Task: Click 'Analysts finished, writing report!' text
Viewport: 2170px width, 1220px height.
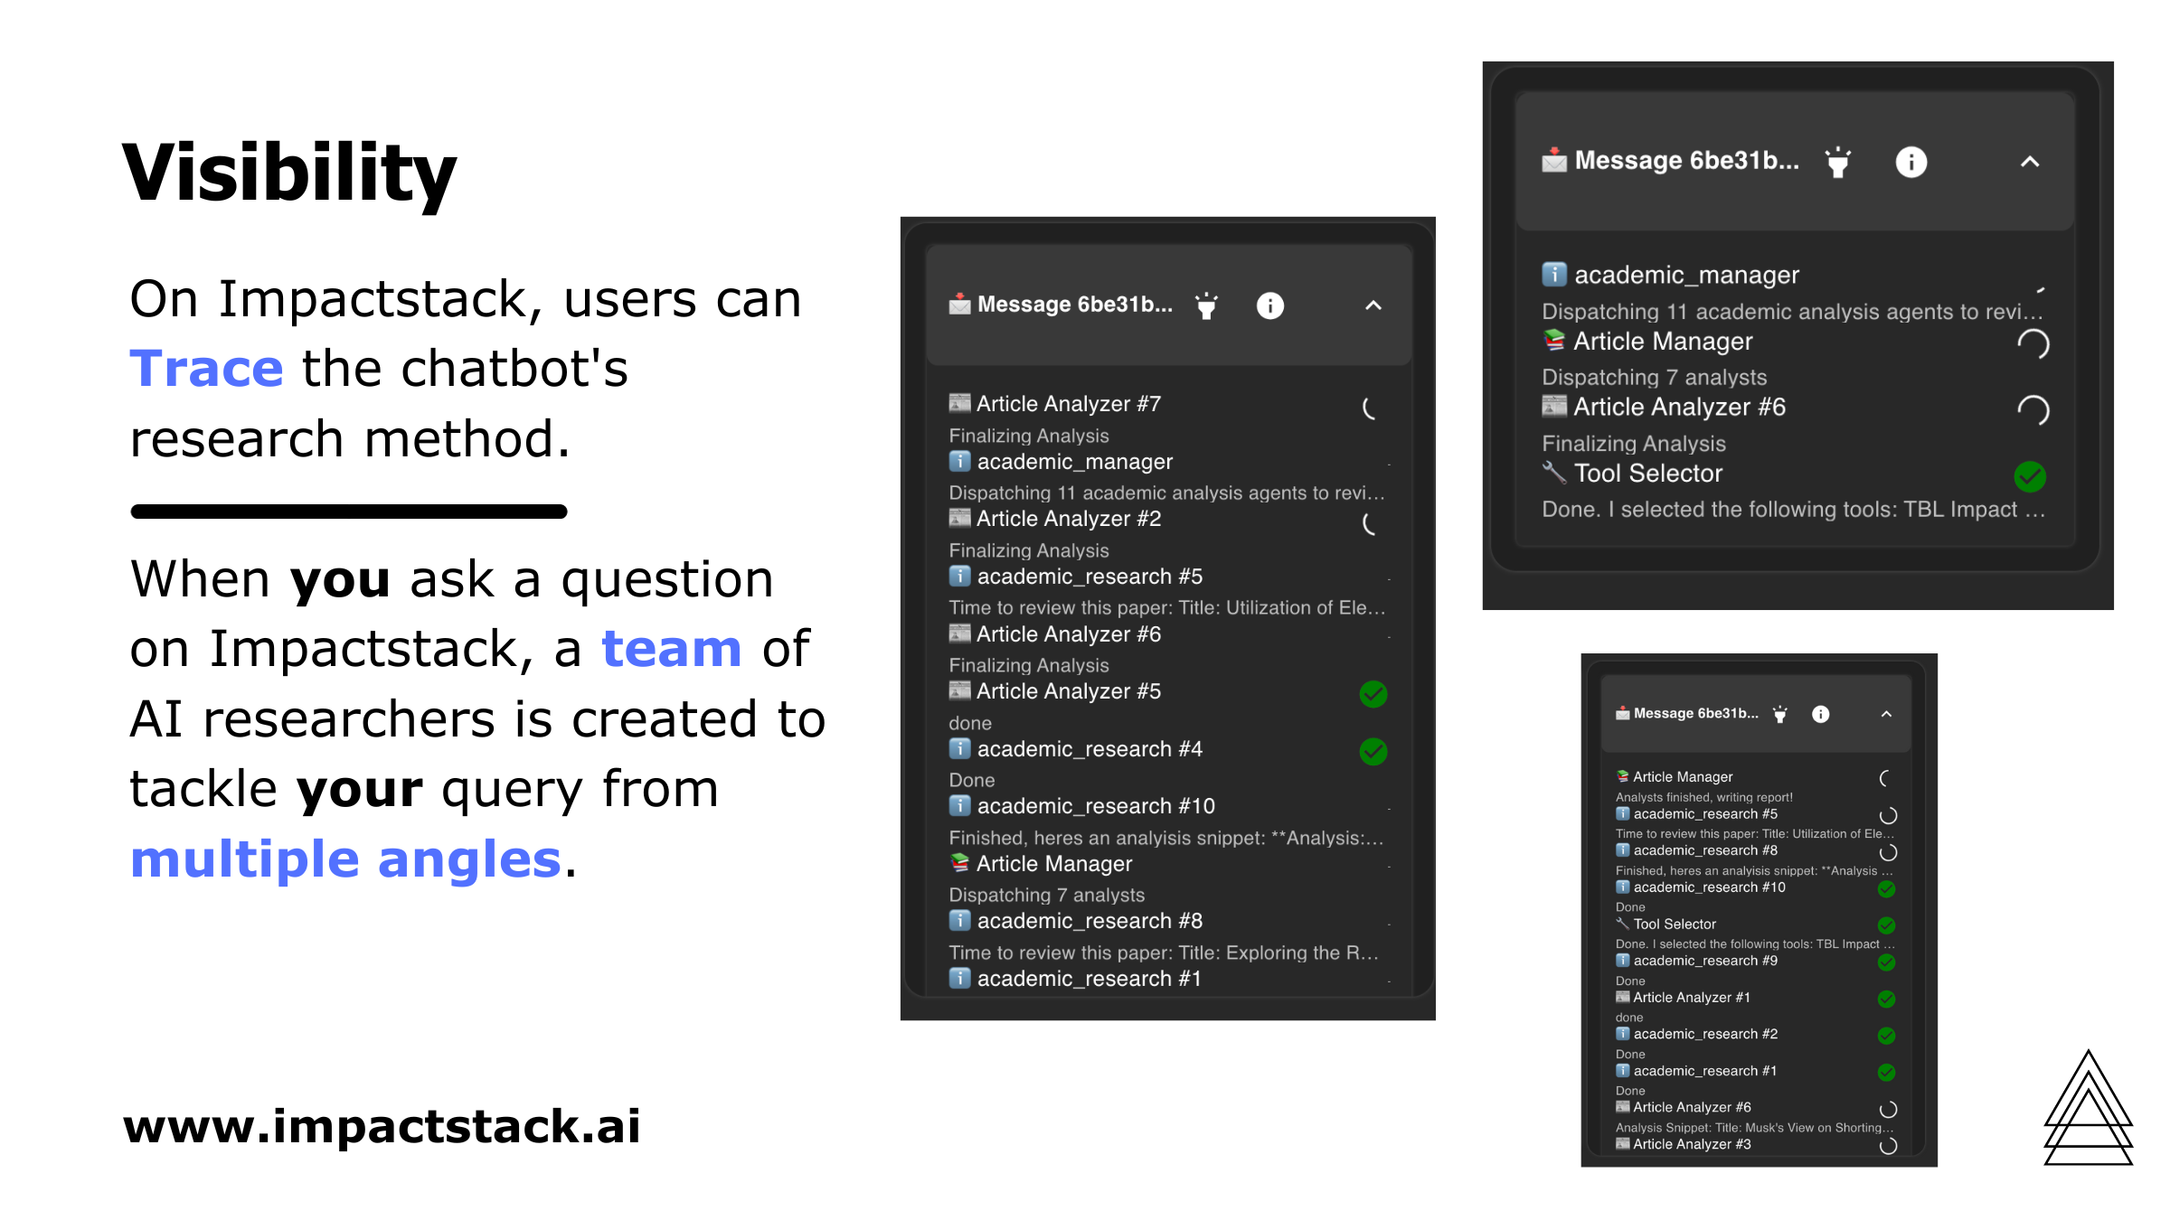Action: [1703, 797]
